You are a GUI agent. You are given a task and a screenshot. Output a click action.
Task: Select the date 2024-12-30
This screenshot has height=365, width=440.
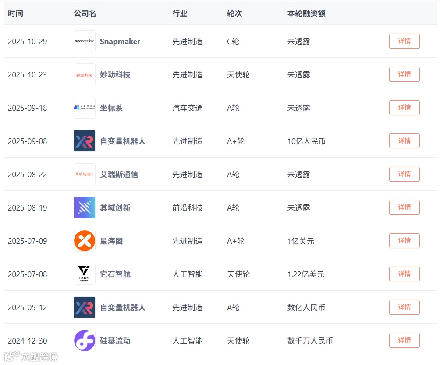coord(28,341)
